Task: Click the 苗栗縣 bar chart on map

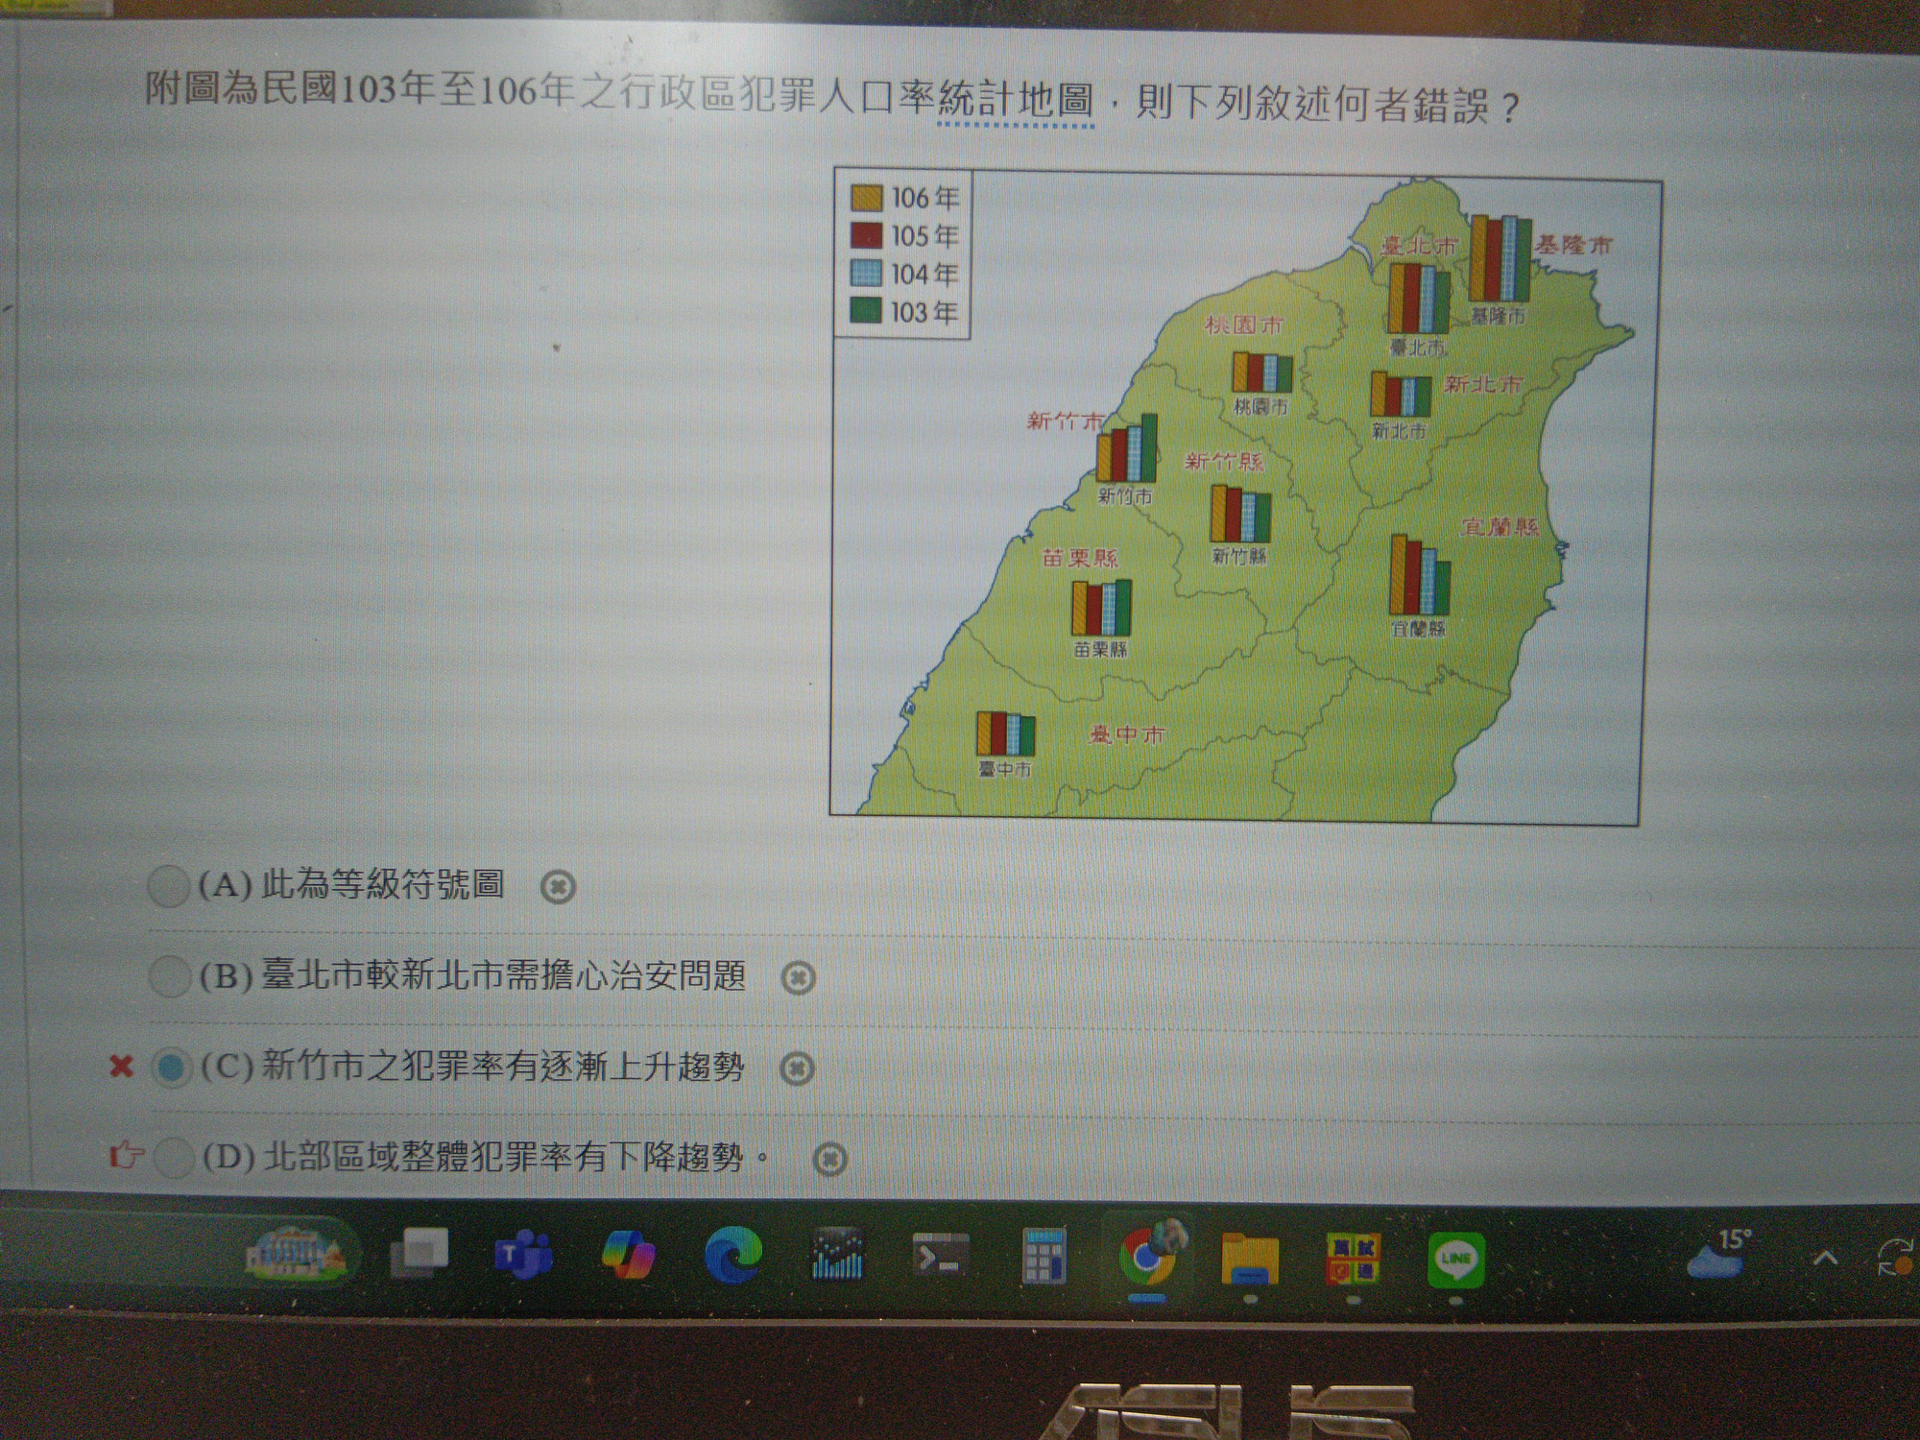Action: [1102, 608]
